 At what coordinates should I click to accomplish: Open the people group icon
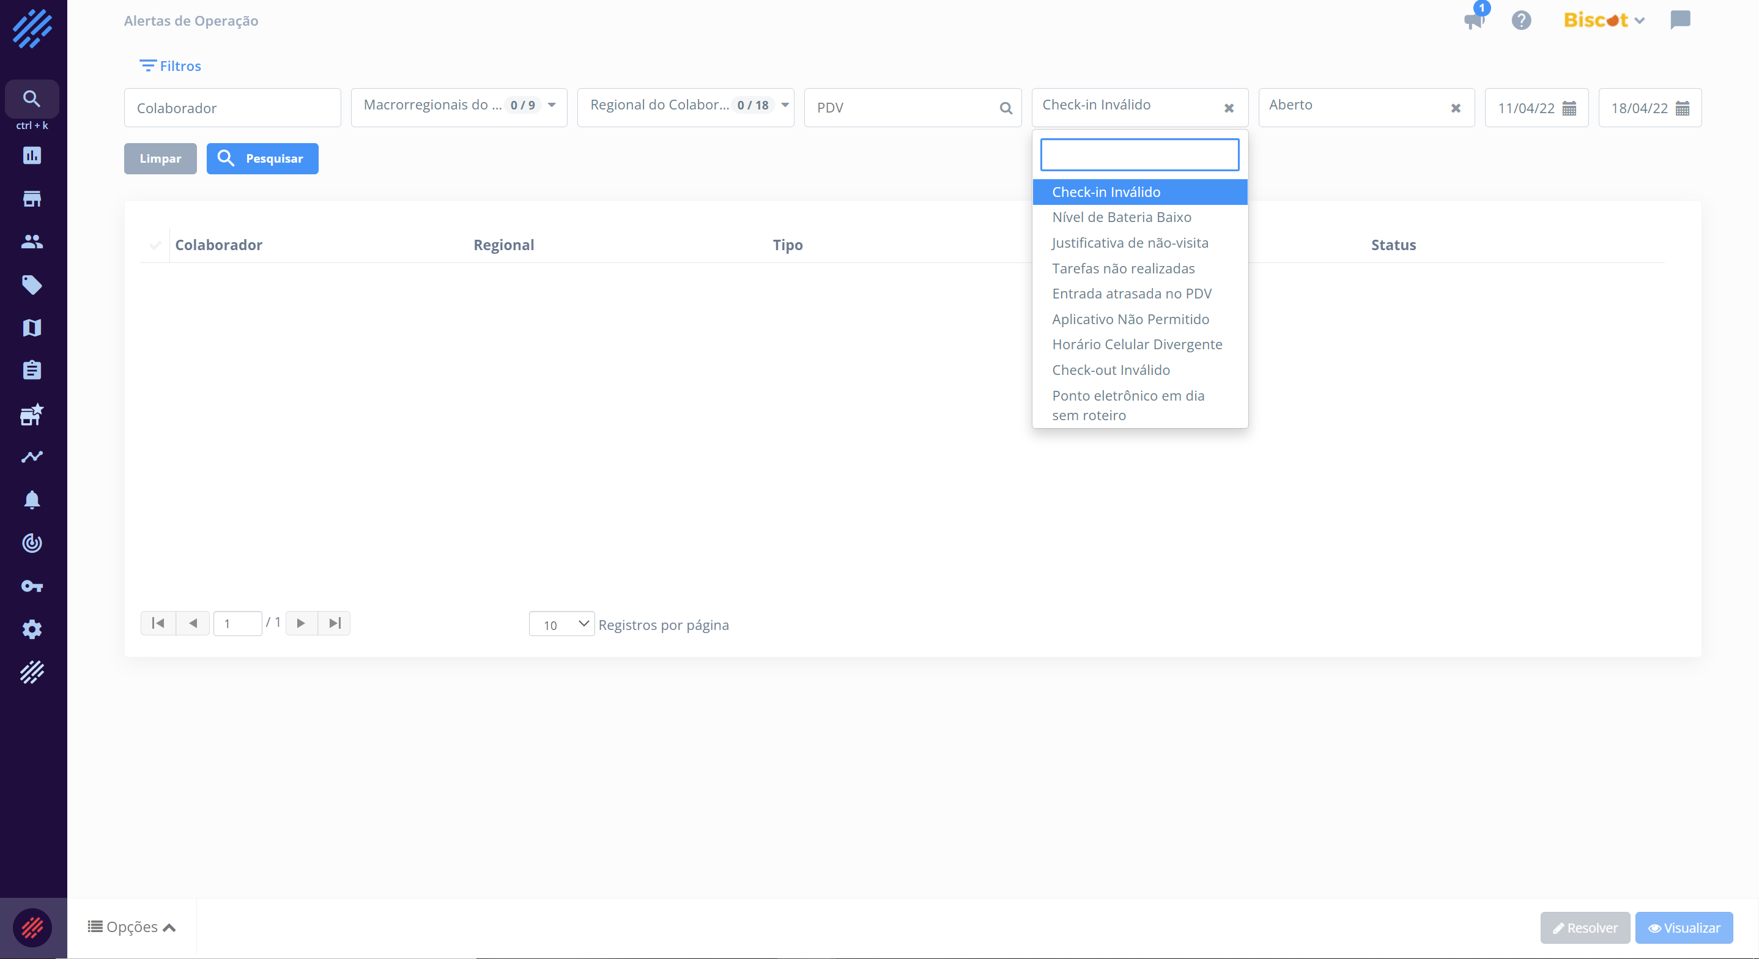coord(32,242)
